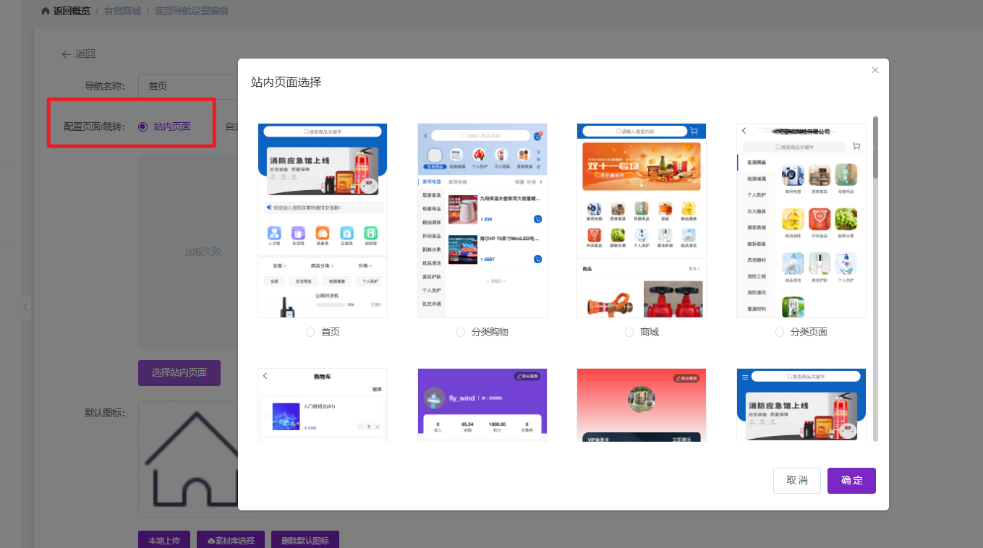Click the 首页 label under the first thumbnail
This screenshot has height=548, width=983.
[x=331, y=333]
